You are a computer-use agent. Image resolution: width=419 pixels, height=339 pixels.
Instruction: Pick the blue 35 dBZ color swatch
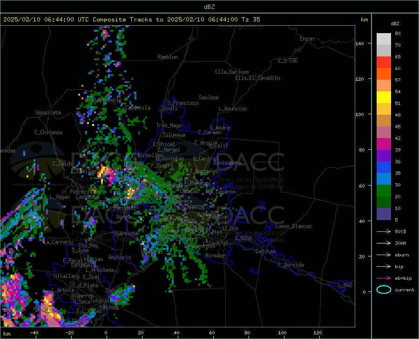(x=384, y=167)
